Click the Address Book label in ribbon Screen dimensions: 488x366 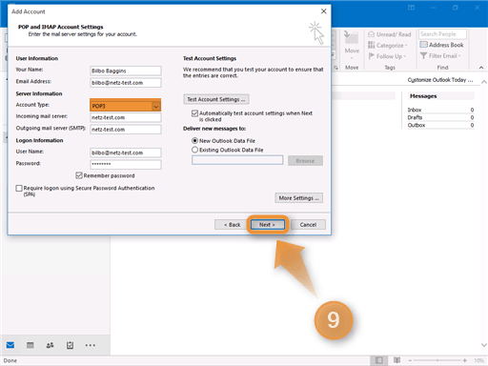point(446,45)
